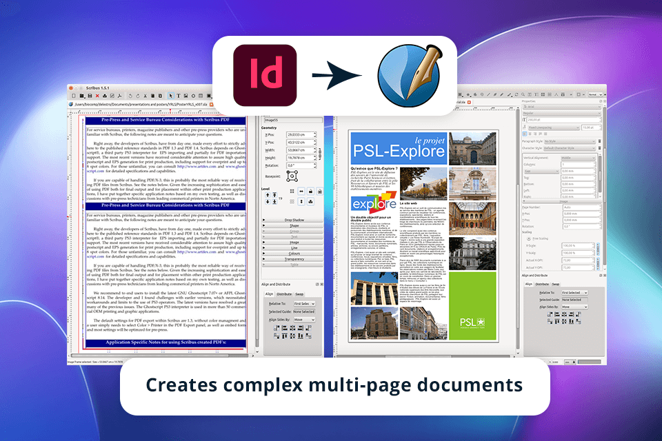Click Raise to top arrow under Level
662x441 pixels.
(x=274, y=195)
